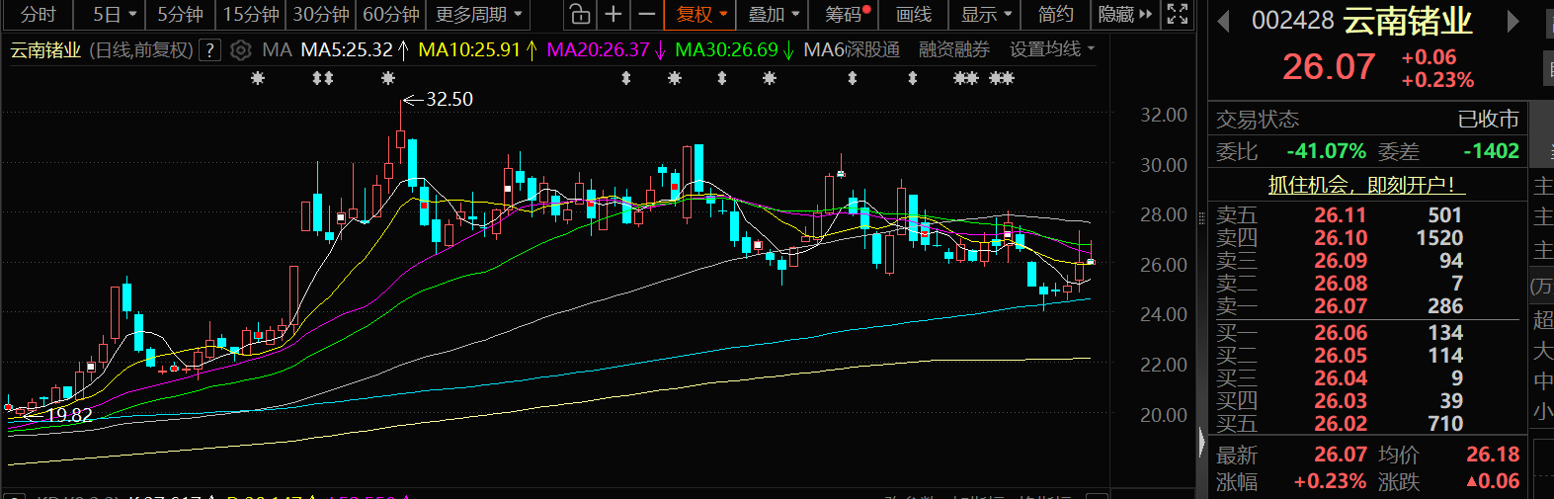This screenshot has height=499, width=1554.
Task: Click the unlock/lock chart icon
Action: tap(580, 15)
